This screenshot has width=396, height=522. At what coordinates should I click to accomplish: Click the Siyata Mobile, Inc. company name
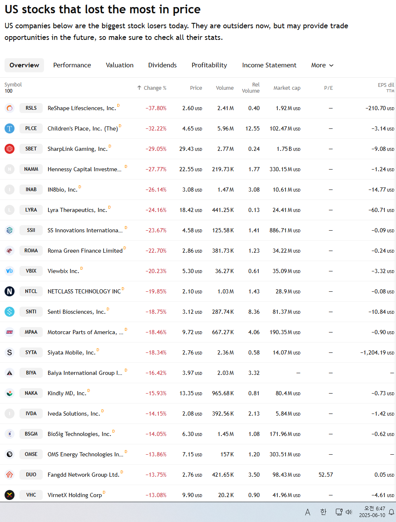71,352
